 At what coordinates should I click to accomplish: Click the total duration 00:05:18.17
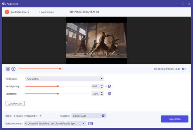(174, 69)
